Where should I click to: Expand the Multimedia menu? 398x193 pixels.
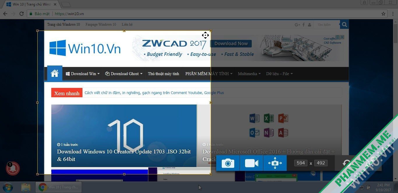pos(249,74)
